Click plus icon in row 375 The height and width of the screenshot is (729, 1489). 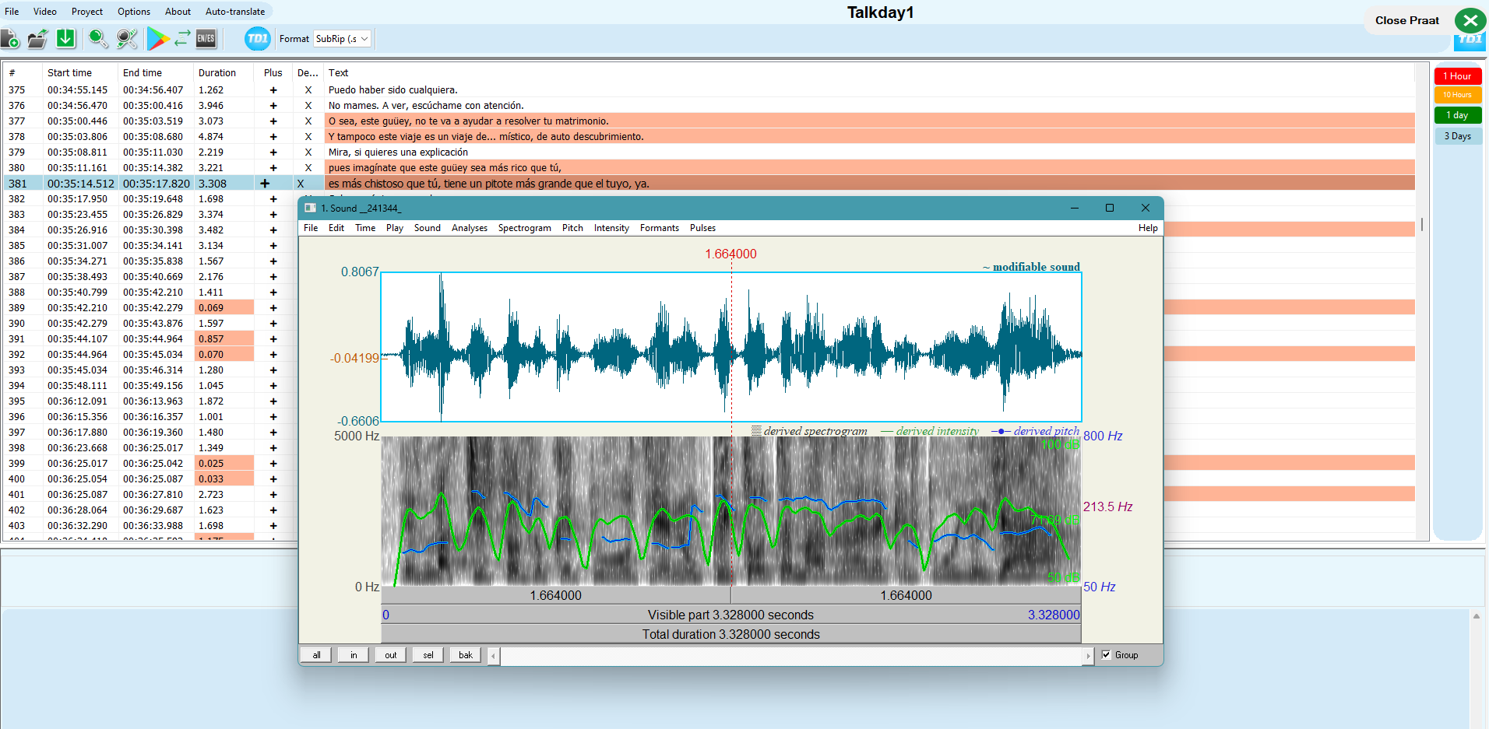coord(273,90)
